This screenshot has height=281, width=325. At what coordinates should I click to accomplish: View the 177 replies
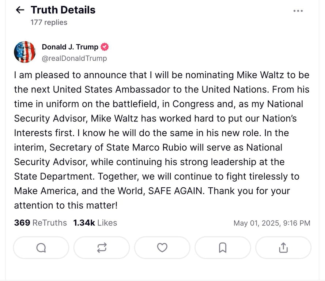[49, 22]
